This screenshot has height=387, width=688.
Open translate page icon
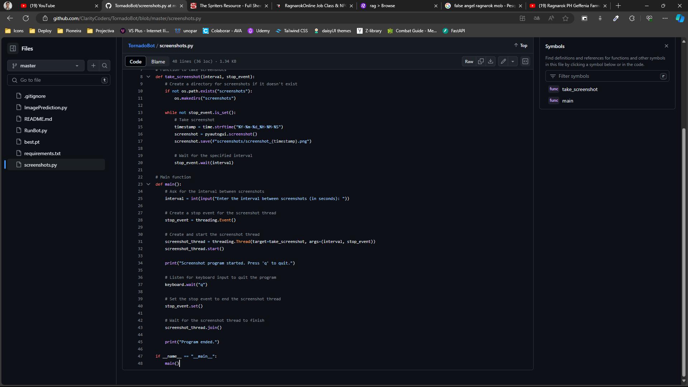[x=537, y=18]
